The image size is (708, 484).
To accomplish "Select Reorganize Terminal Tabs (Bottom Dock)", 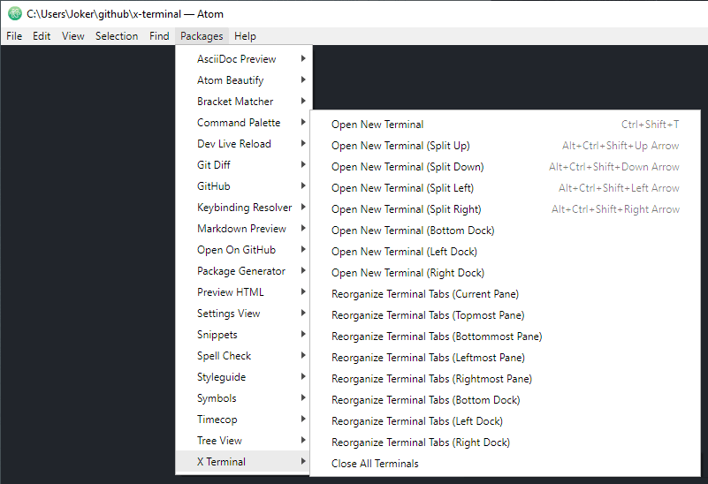I will tap(506, 399).
